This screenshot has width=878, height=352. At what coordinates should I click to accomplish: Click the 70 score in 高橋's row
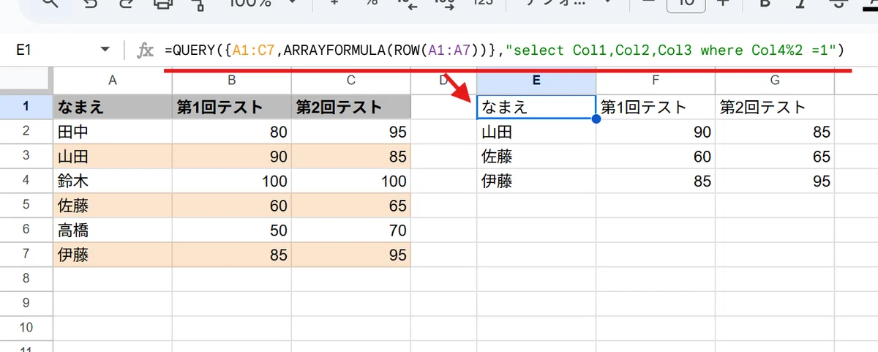[350, 230]
